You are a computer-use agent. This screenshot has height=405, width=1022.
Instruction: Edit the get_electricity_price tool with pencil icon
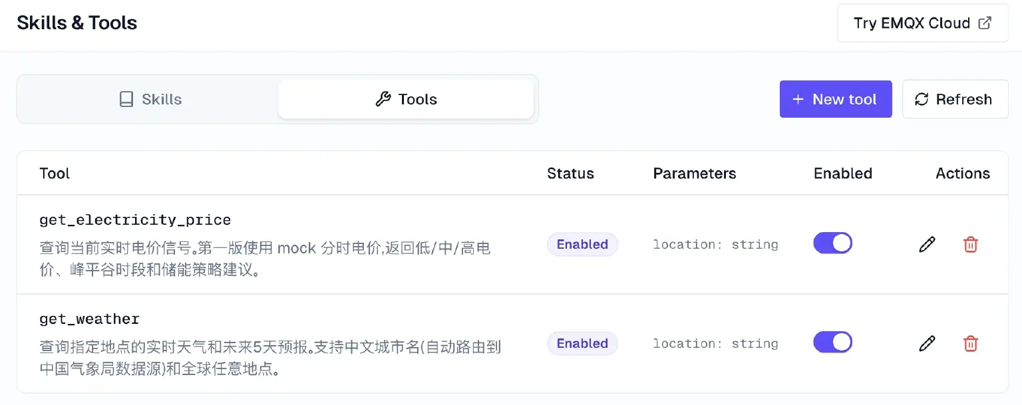click(927, 244)
